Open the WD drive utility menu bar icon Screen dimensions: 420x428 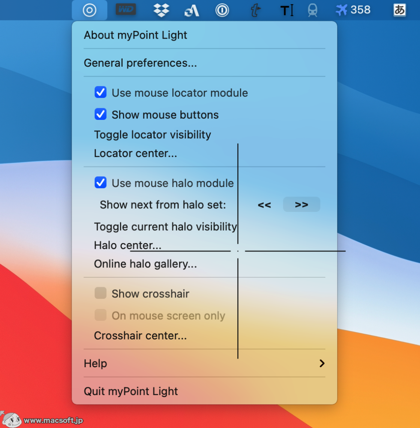[126, 9]
